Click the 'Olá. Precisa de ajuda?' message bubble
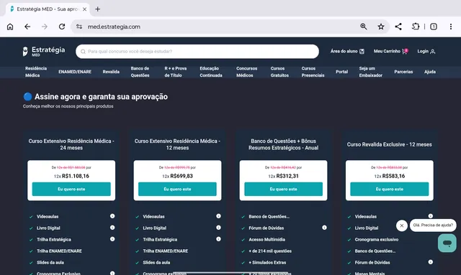The width and height of the screenshot is (461, 275). 433,225
